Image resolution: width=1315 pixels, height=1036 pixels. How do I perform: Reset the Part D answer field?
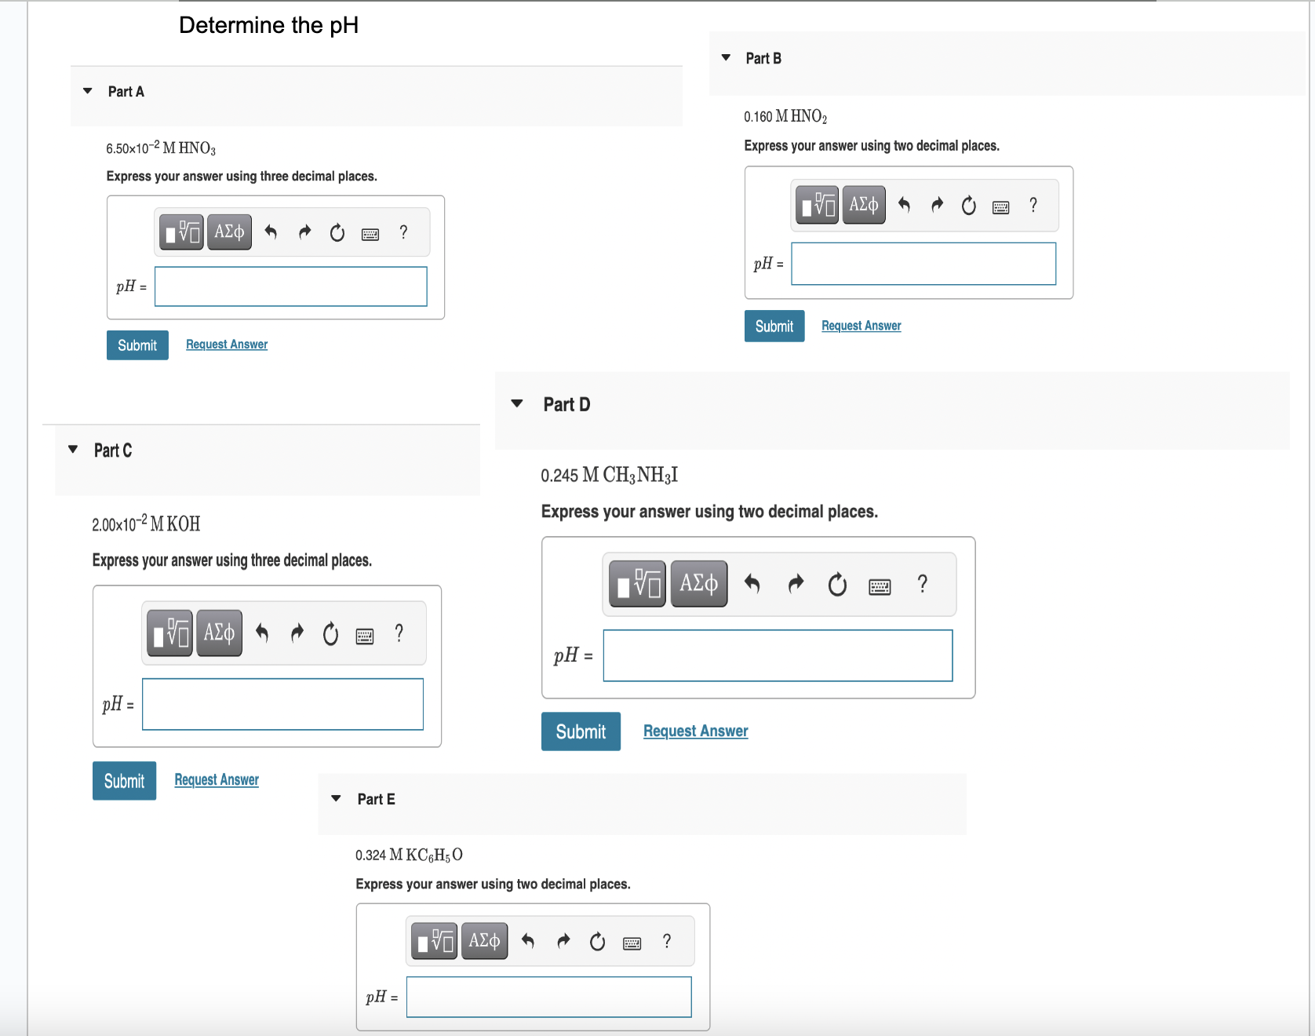coord(837,585)
